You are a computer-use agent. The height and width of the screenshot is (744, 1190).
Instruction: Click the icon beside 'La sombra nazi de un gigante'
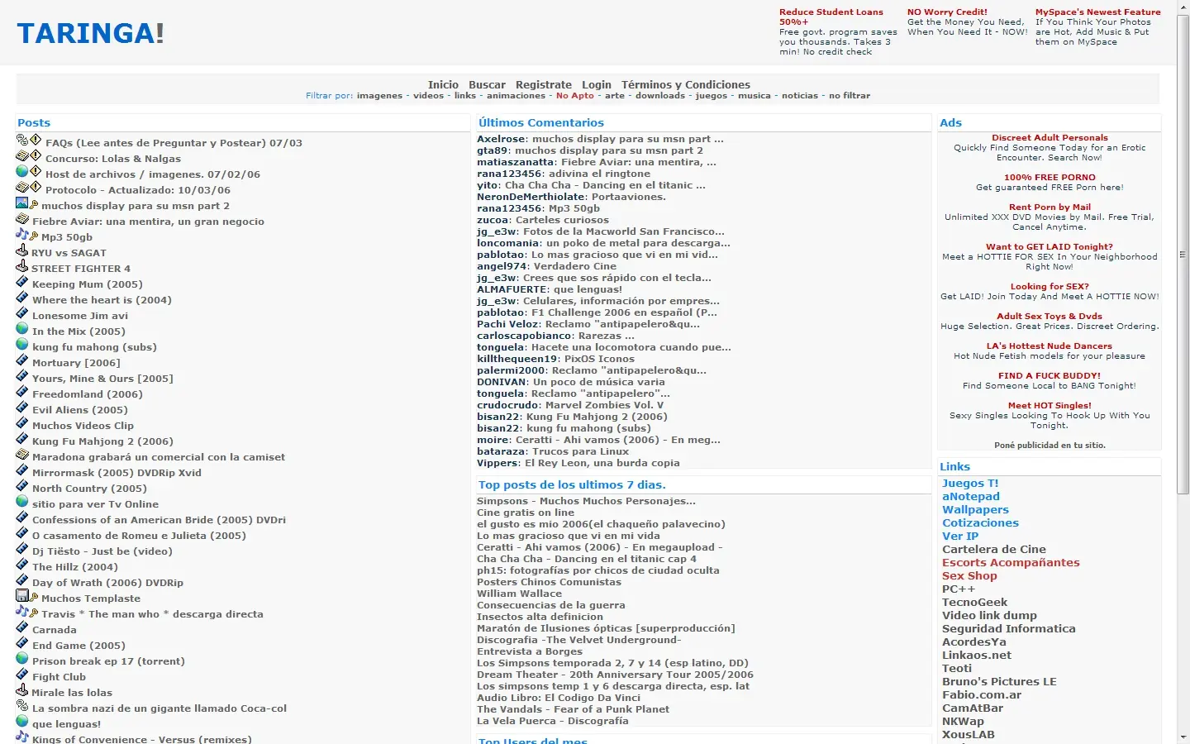[22, 706]
